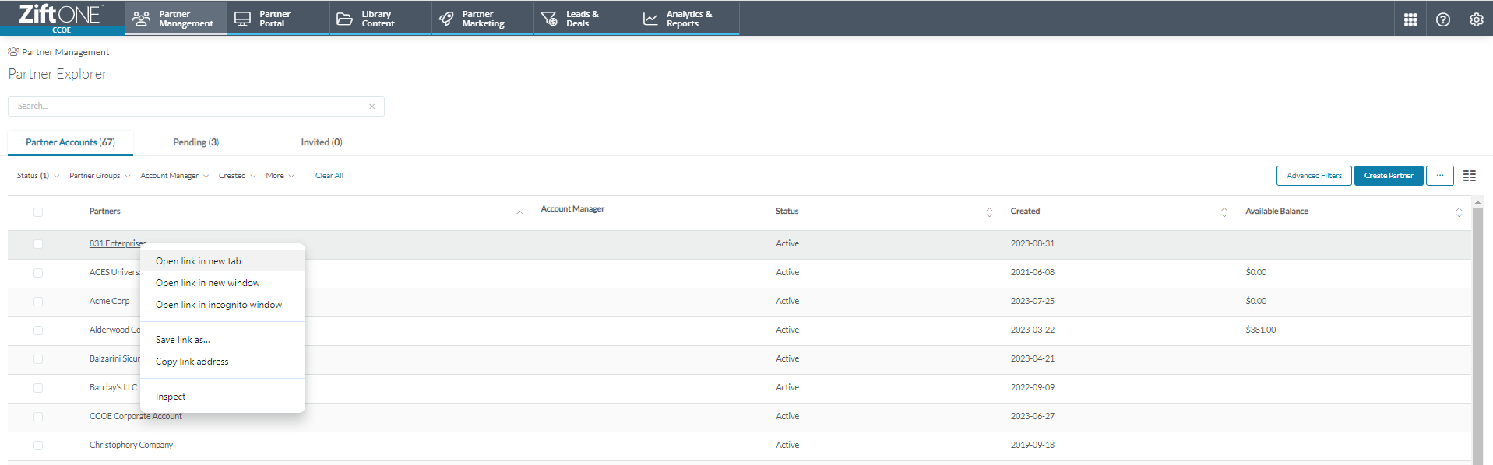Check the Acme Corp row checkbox
The width and height of the screenshot is (1493, 465).
pos(38,302)
